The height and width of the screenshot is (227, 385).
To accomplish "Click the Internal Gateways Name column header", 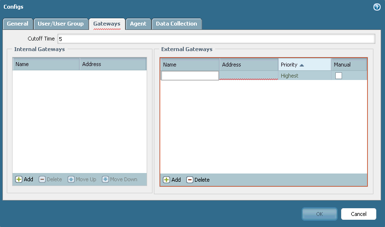I will (46, 64).
